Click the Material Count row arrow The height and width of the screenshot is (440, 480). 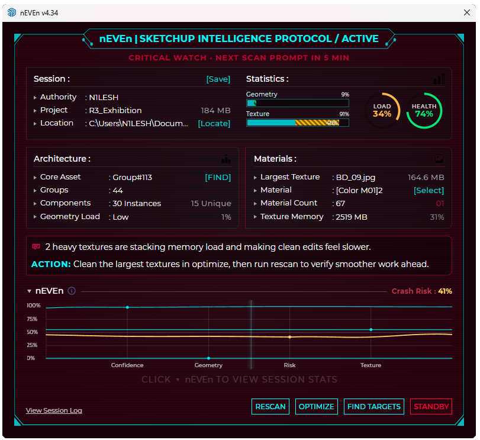[x=255, y=204]
